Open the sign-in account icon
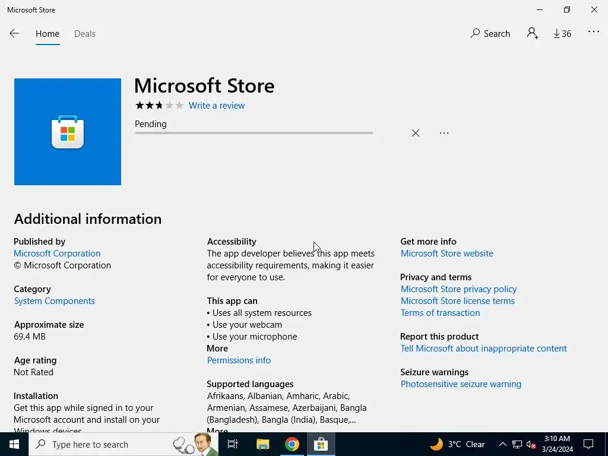Image resolution: width=608 pixels, height=456 pixels. pos(533,33)
